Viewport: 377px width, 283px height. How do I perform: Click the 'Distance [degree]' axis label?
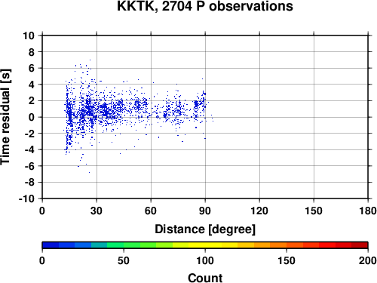(205, 229)
